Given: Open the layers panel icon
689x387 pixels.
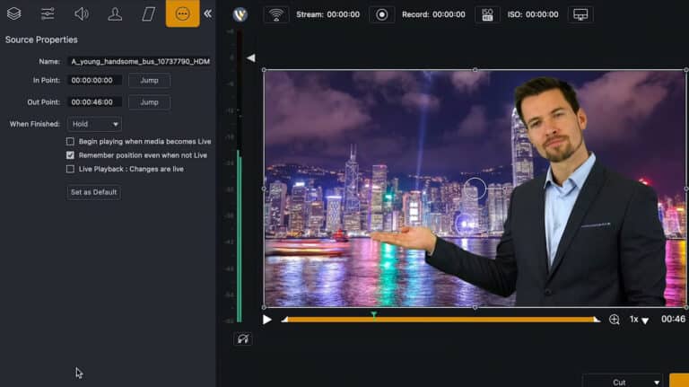Looking at the screenshot, I should [14, 13].
